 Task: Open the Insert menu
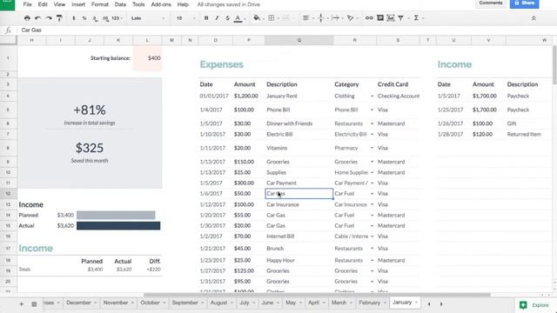(78, 4)
